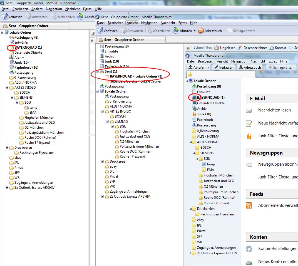Toggle Gekennzeichnet quick filter
This screenshot has height=266, width=298.
click(252, 48)
